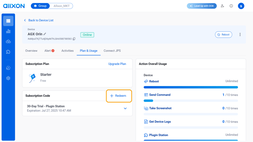Image resolution: width=253 pixels, height=142 pixels.
Task: Select the Allxon_MKT group selector
Action: 61,6
